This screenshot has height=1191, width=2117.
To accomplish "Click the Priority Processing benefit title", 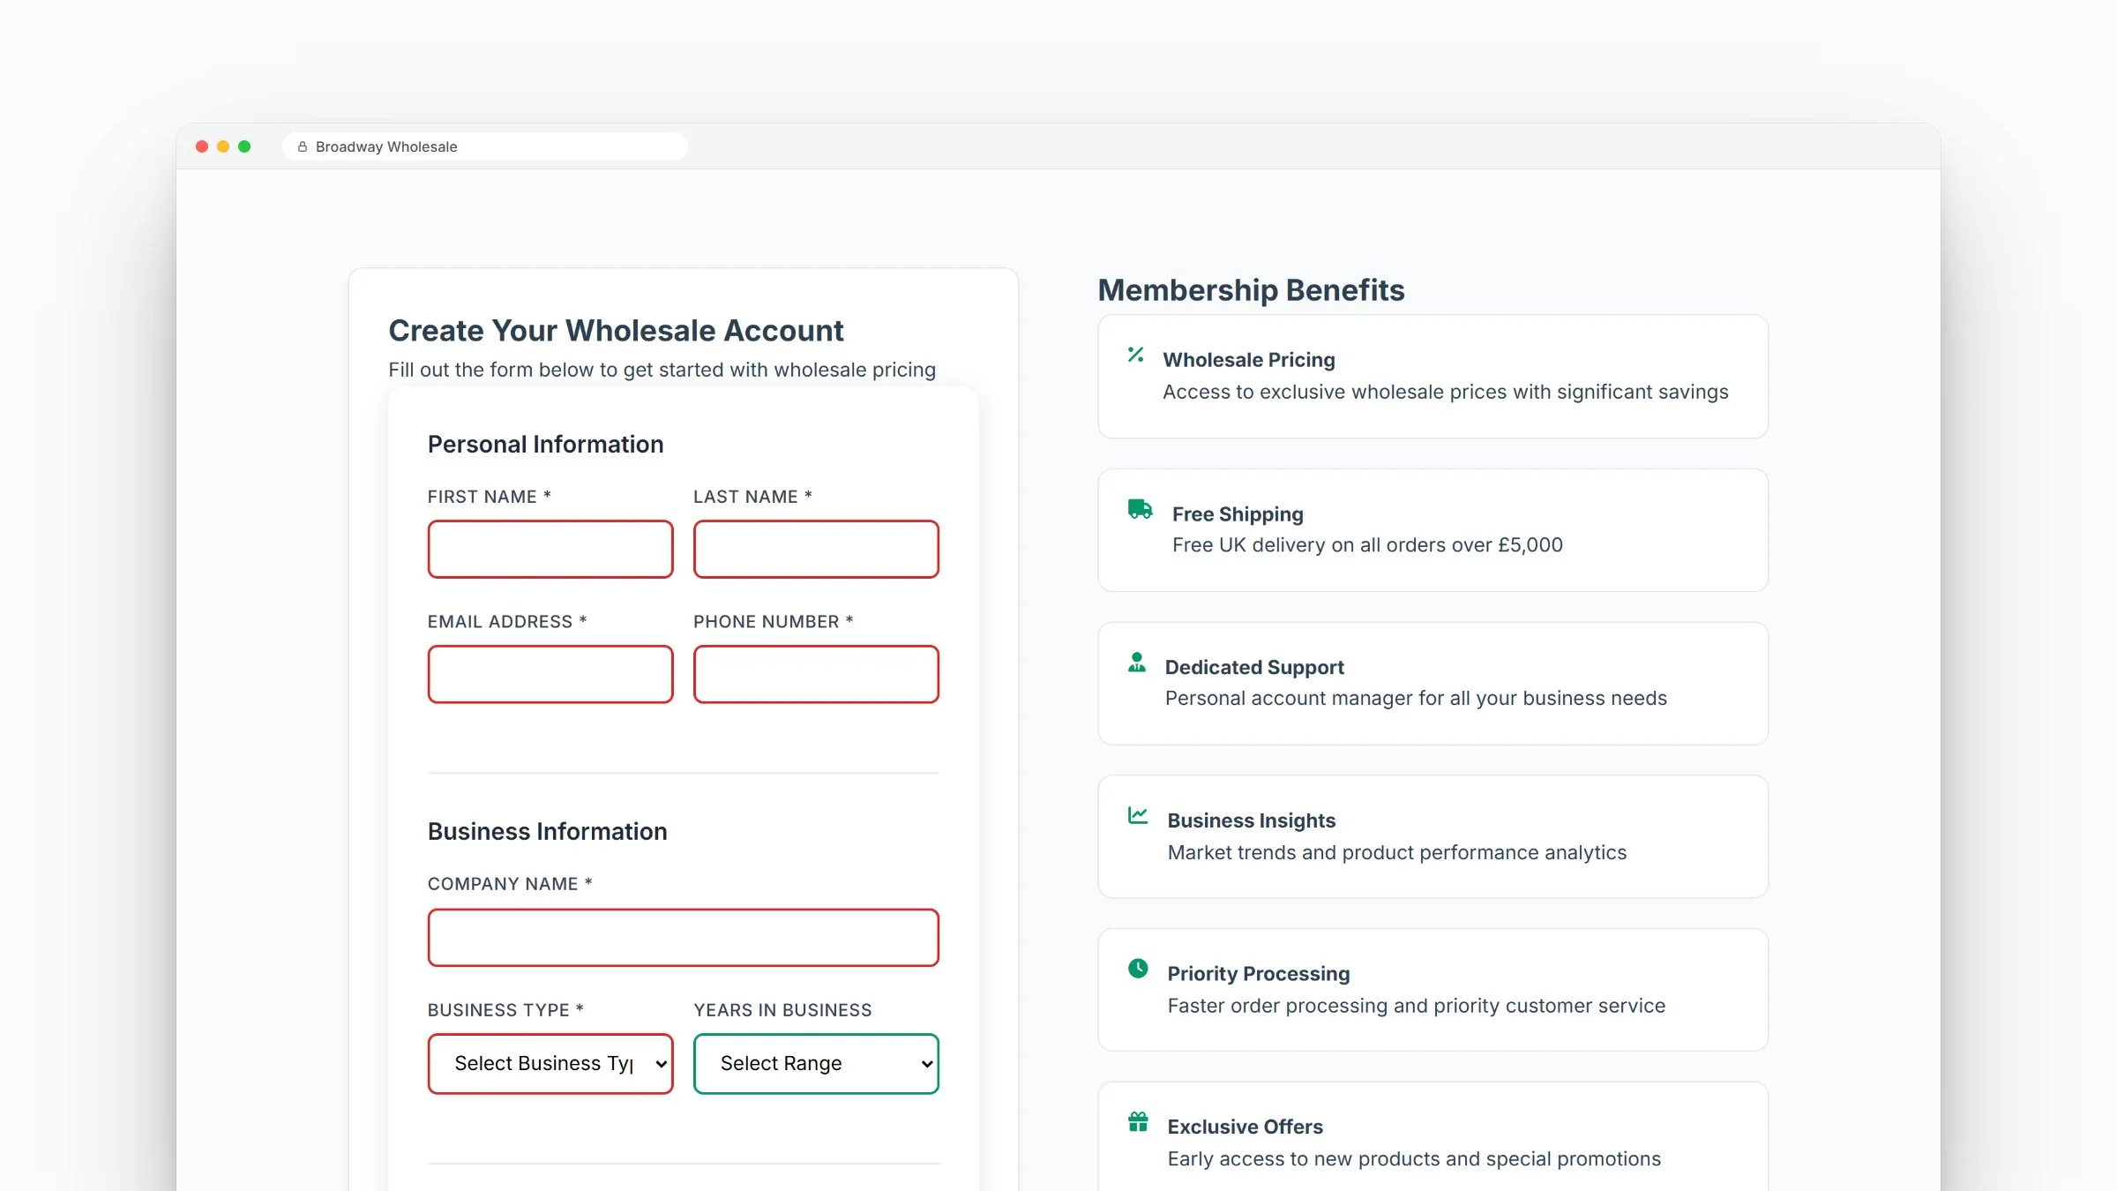I will [x=1259, y=974].
